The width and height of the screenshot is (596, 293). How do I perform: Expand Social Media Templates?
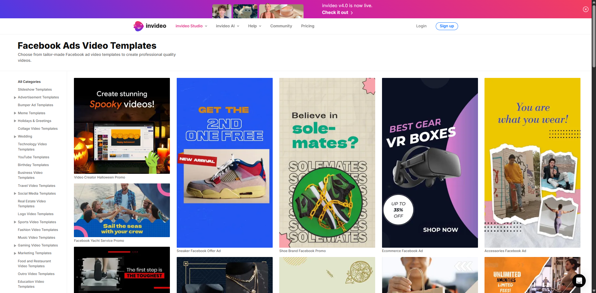click(15, 193)
